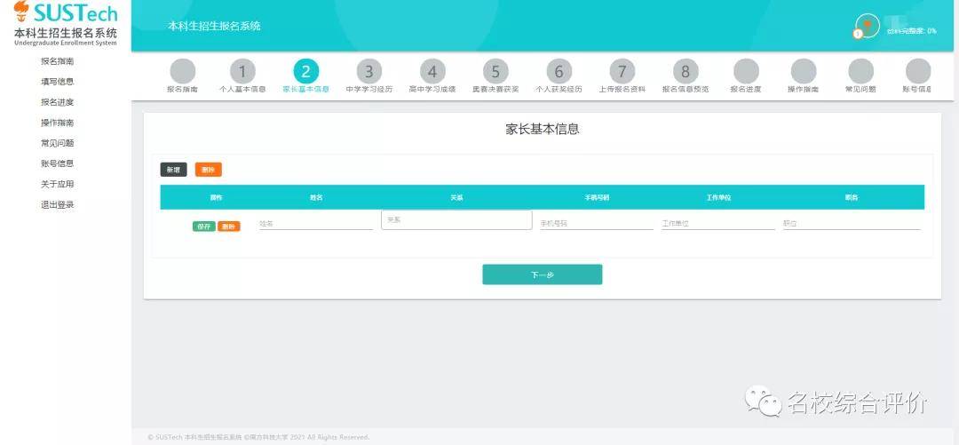Screen dimensions: 959x445
Task: Open the 关系 dropdown field
Action: 456,219
